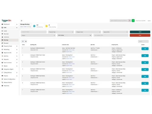The width and height of the screenshot is (152, 114).
Task: Open the Property Type dropdown filter
Action: coord(61,32)
